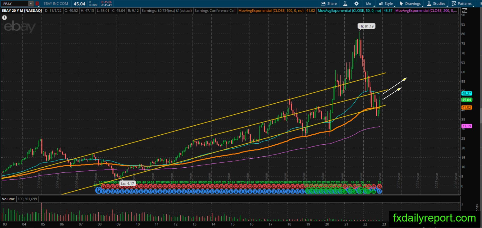Click the Volume panel label

click(x=8, y=199)
